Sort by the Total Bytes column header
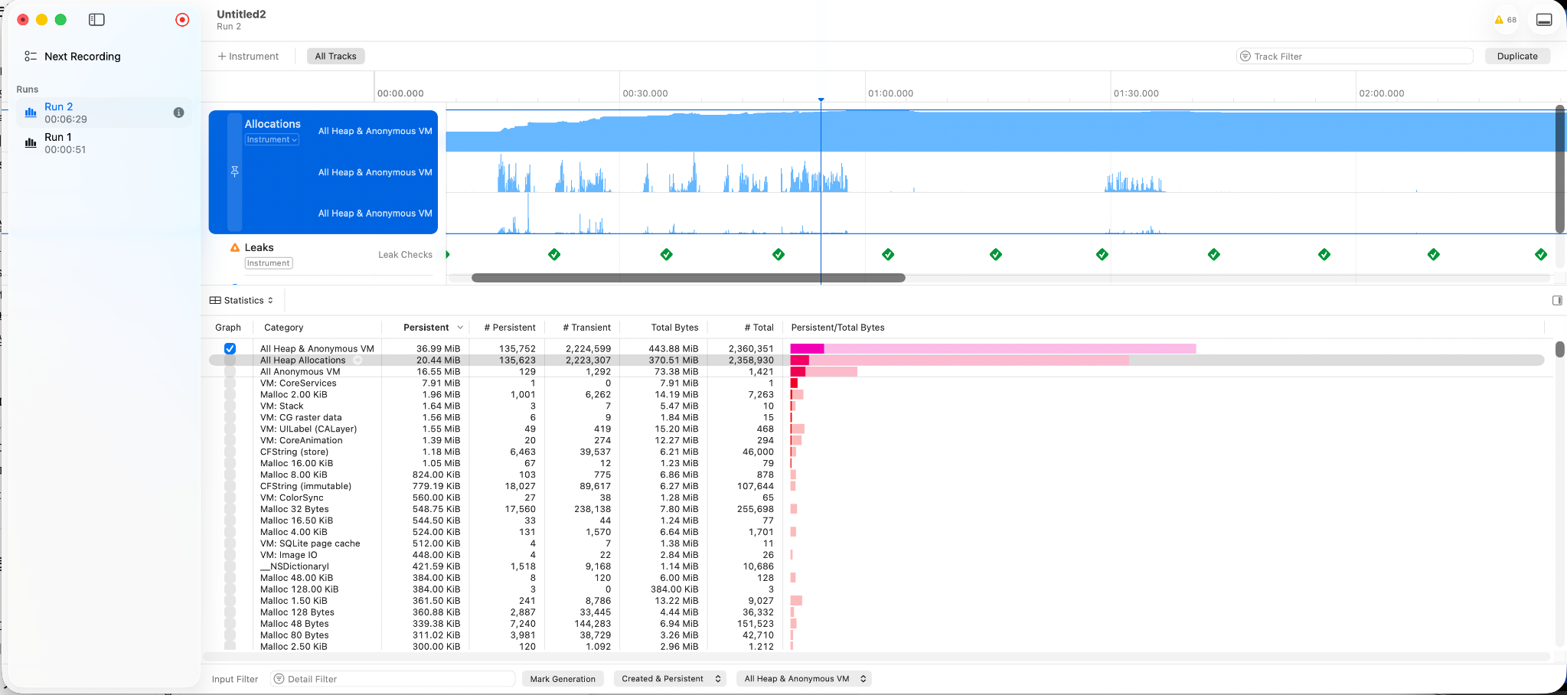This screenshot has width=1567, height=695. tap(674, 328)
